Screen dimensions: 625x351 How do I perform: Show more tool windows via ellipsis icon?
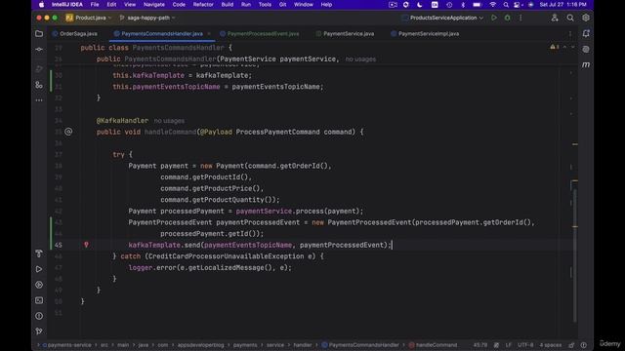point(39,100)
